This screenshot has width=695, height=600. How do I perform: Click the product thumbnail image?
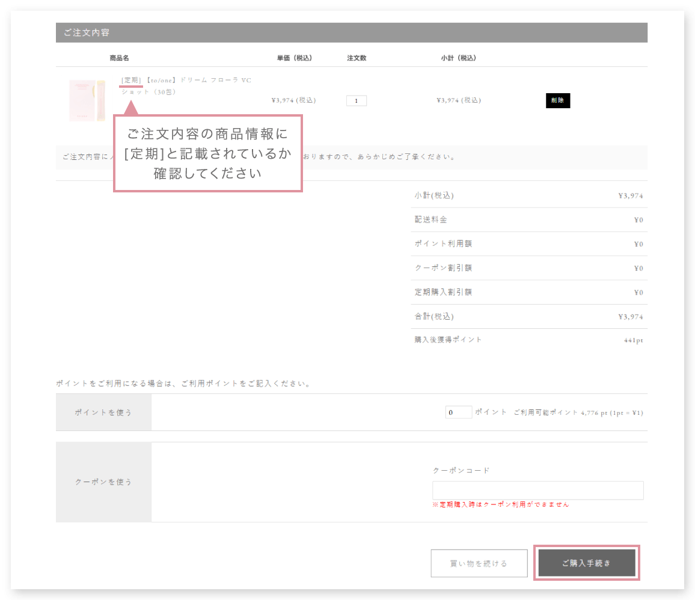click(x=87, y=100)
